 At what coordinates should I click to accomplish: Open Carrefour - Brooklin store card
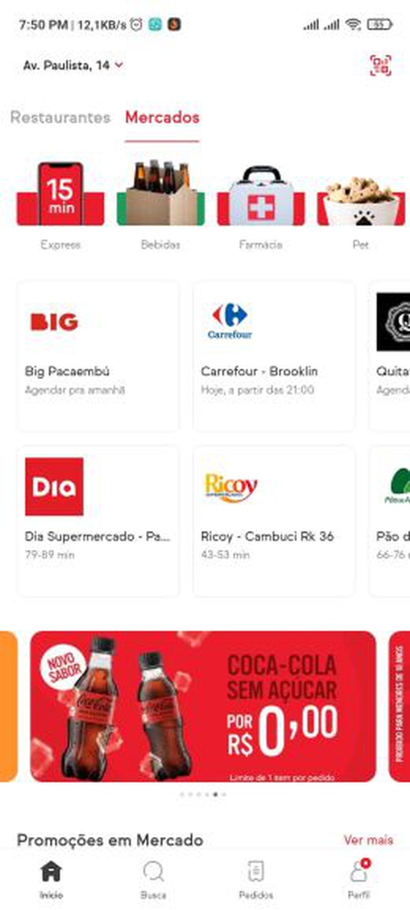[274, 357]
